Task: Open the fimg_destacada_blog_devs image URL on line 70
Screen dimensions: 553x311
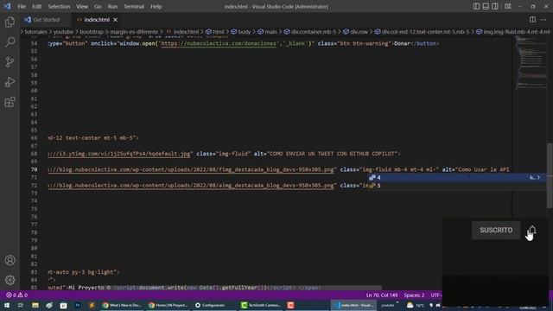Action: (x=191, y=169)
